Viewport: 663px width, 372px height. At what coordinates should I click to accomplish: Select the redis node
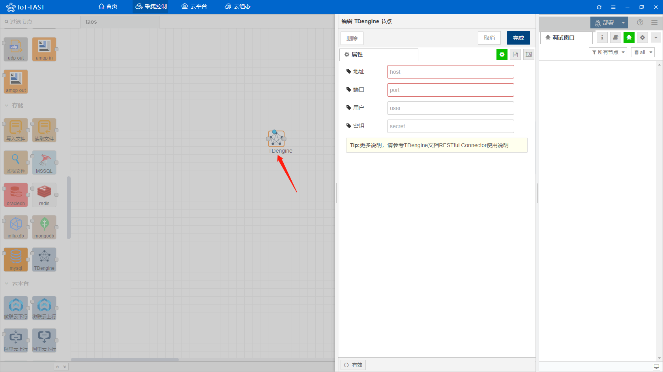click(44, 195)
